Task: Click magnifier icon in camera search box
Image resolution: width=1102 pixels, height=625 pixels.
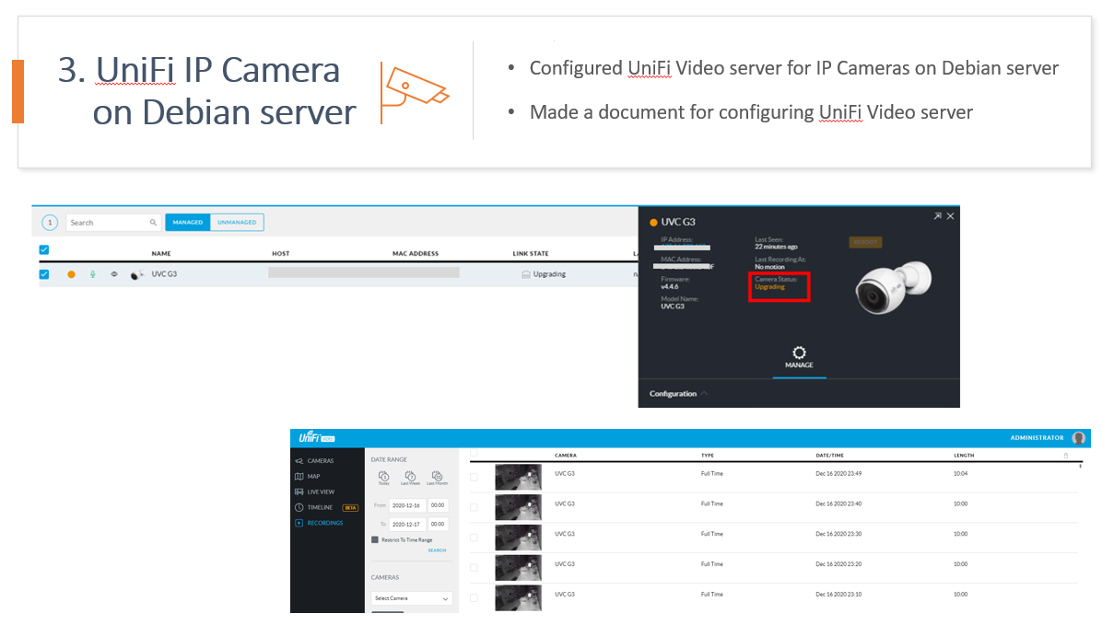Action: pos(153,223)
